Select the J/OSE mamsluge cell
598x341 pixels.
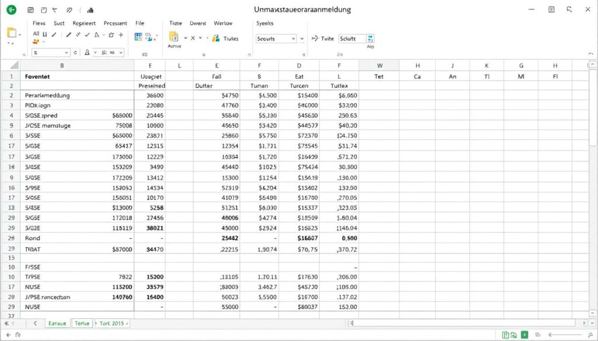pos(78,125)
